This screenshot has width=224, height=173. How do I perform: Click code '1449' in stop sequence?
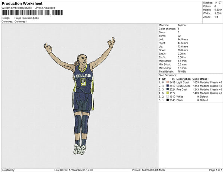tap(196, 93)
